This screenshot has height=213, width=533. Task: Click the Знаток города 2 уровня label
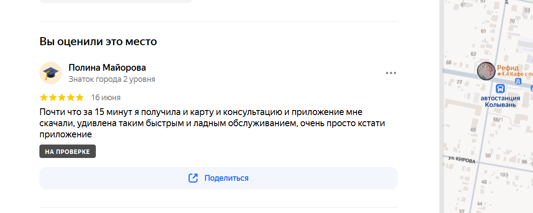[x=112, y=80]
